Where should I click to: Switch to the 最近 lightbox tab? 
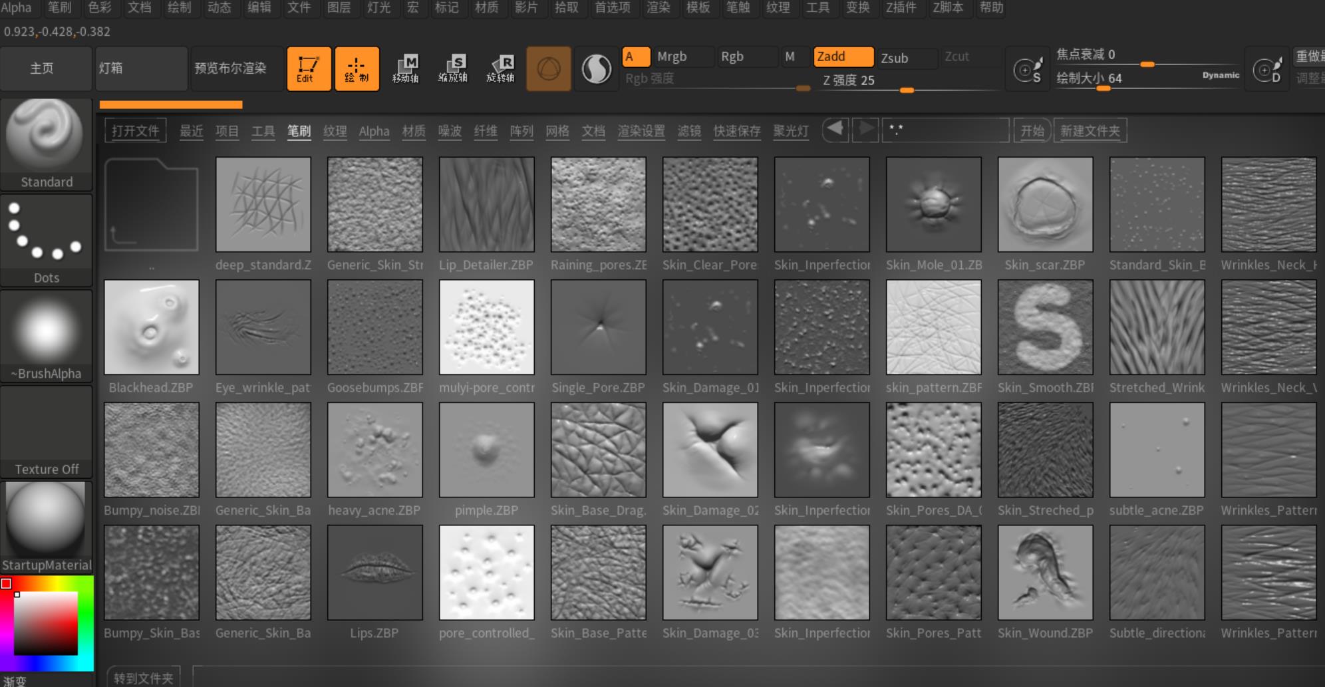coord(192,130)
